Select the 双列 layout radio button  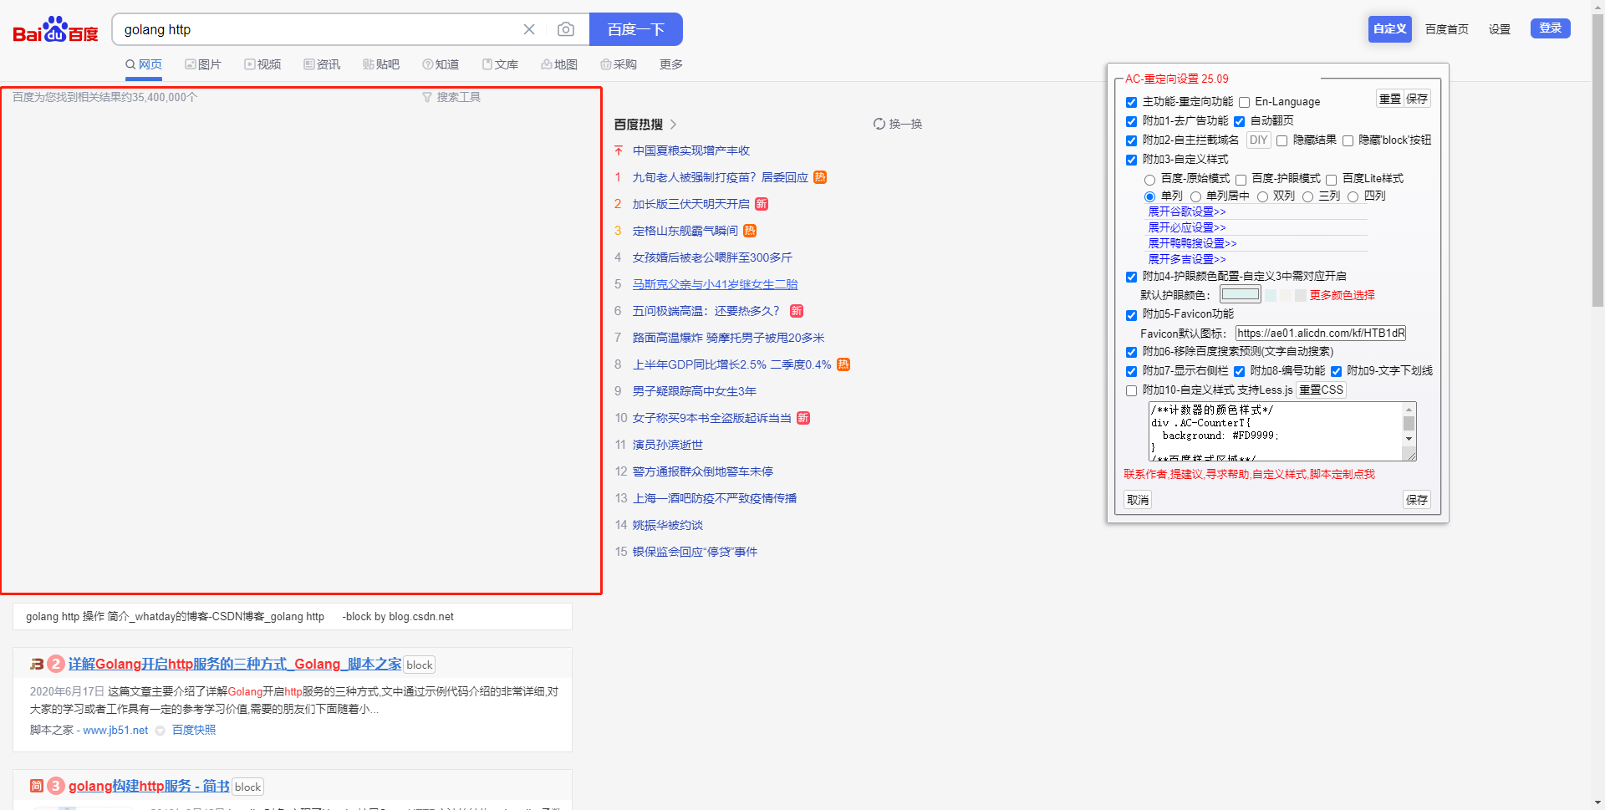[x=1263, y=196]
